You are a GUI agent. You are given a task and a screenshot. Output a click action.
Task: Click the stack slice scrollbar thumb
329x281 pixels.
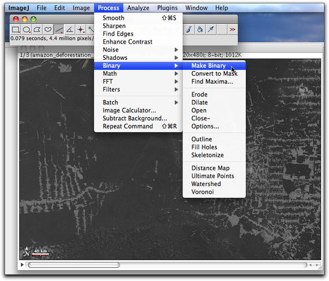click(74, 265)
